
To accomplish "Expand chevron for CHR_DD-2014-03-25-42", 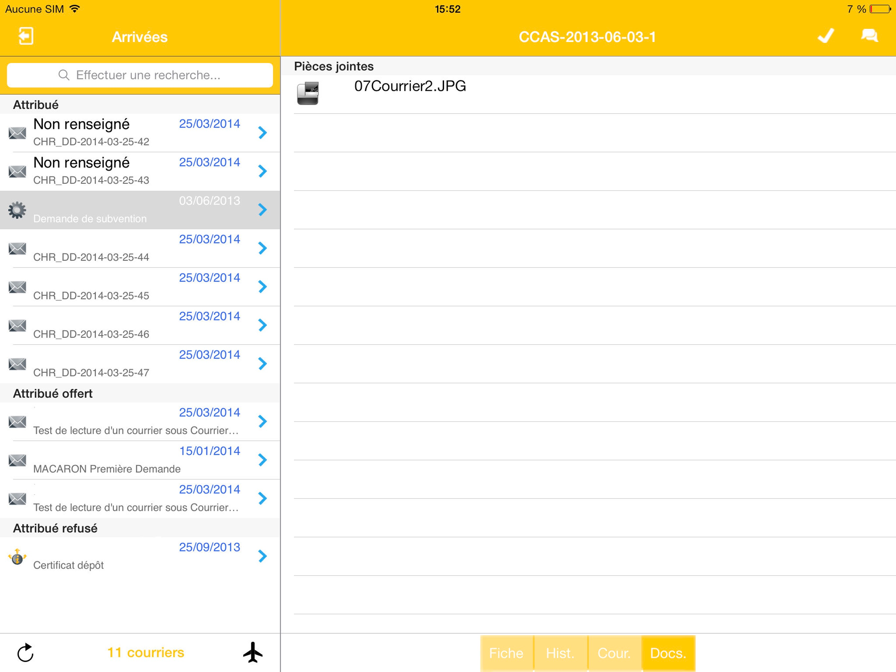I will pyautogui.click(x=262, y=133).
